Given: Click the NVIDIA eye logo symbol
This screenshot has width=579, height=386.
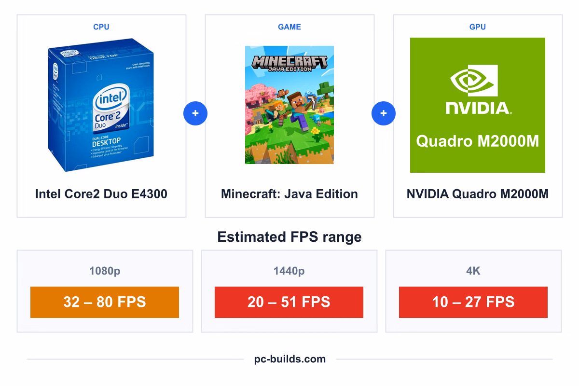Looking at the screenshot, I should click(x=474, y=81).
